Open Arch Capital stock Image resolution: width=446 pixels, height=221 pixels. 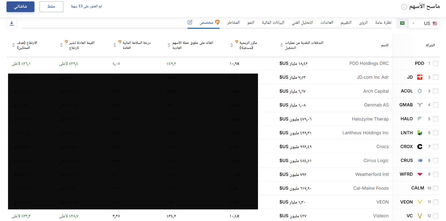[376, 91]
